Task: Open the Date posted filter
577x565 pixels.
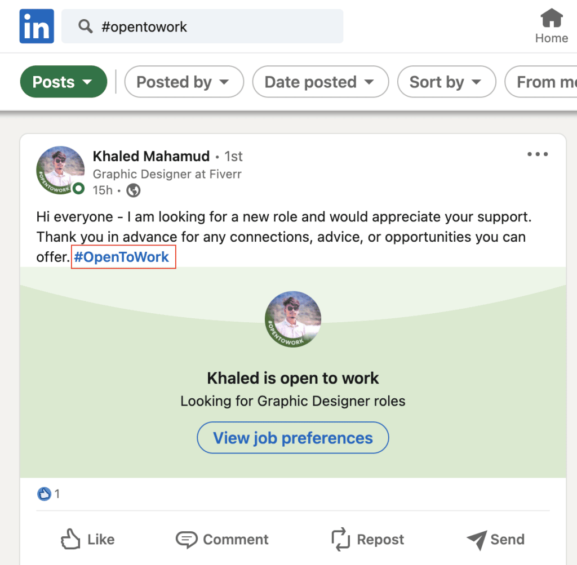Action: pos(320,82)
